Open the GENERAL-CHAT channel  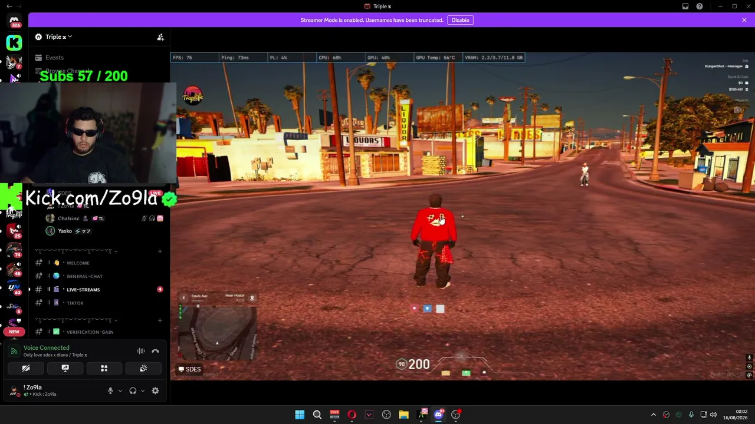[x=99, y=276]
